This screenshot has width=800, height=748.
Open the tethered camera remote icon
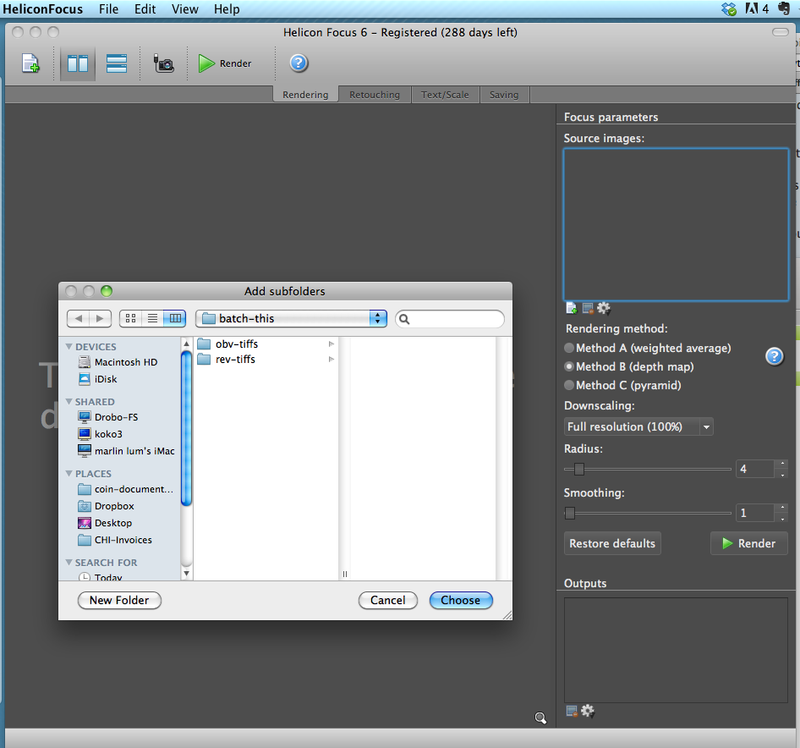coord(164,63)
